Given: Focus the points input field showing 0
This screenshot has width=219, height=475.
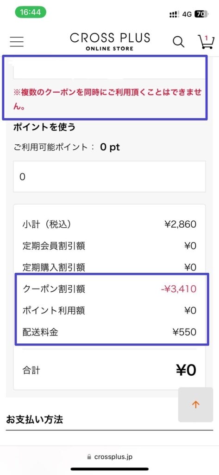Looking at the screenshot, I should coord(109,177).
